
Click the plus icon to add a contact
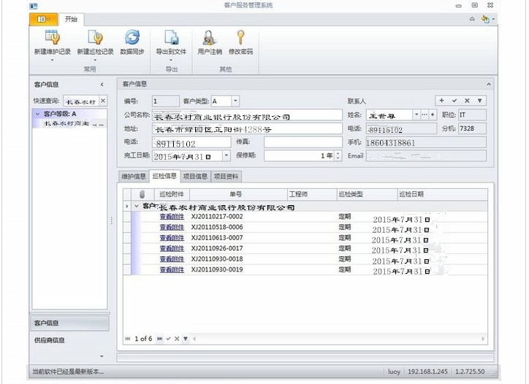(441, 101)
